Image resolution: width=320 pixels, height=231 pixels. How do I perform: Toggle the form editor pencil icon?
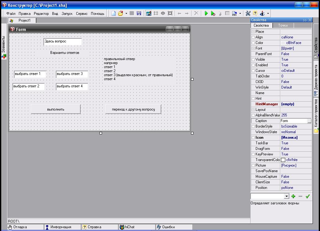pos(149,13)
